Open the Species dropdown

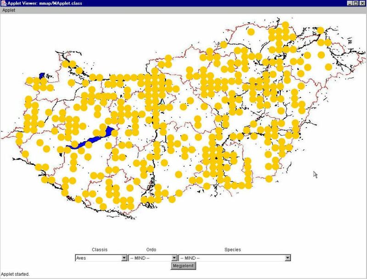point(234,258)
